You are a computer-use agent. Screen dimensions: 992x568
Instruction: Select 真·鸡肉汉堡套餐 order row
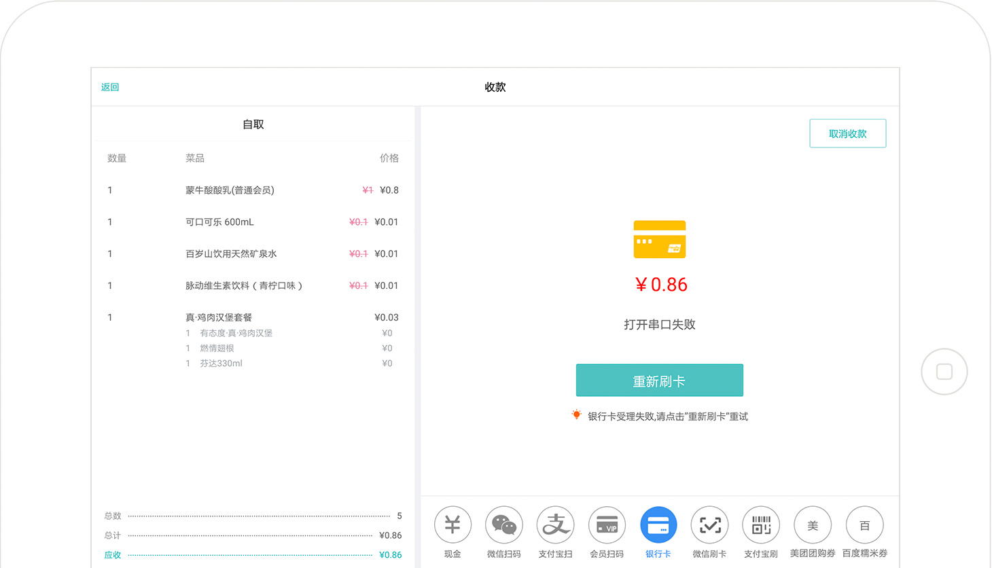(x=253, y=317)
